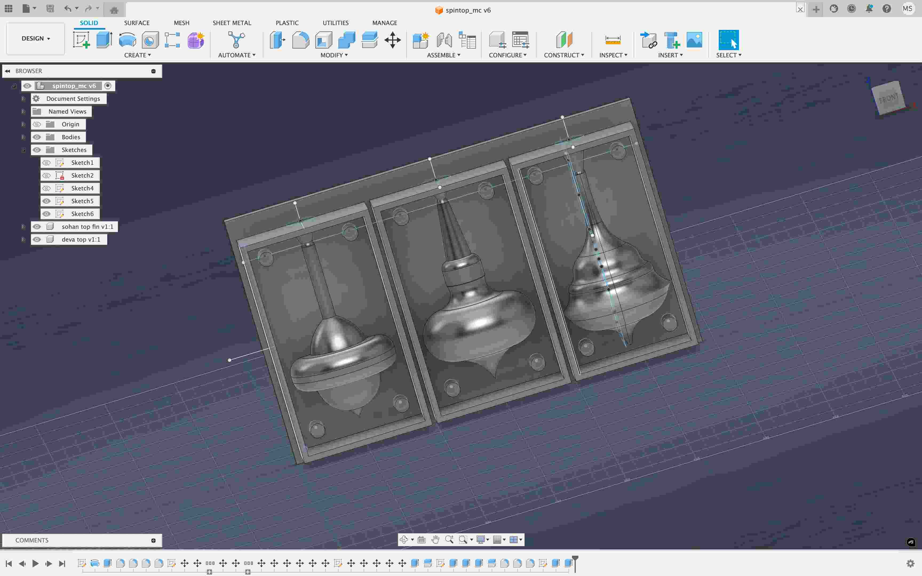Click the Orbit tool in navigation bar

404,539
